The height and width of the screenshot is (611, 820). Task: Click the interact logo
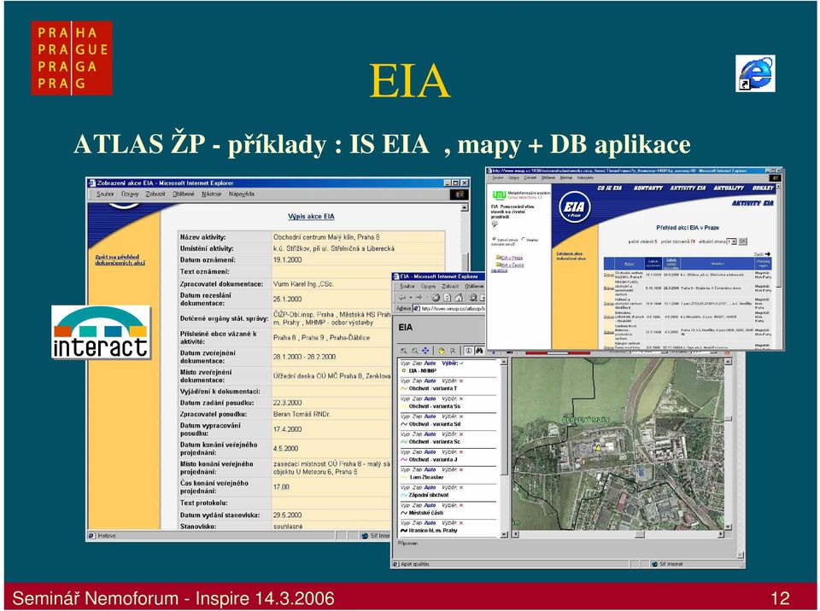coord(101,333)
